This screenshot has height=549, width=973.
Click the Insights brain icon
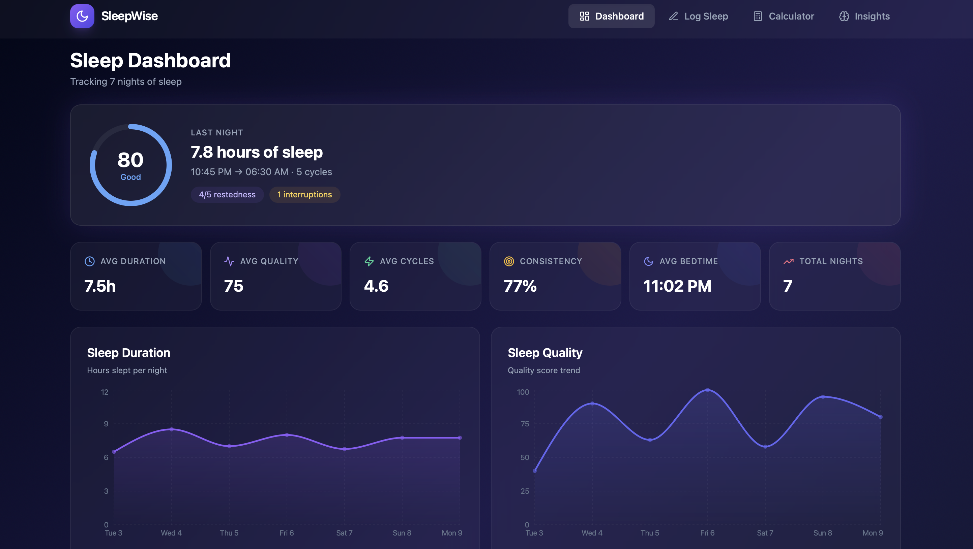[844, 16]
